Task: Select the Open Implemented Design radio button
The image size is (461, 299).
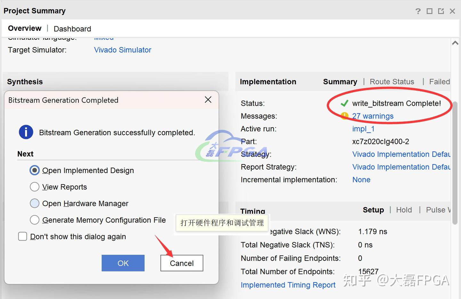Action: tap(35, 170)
